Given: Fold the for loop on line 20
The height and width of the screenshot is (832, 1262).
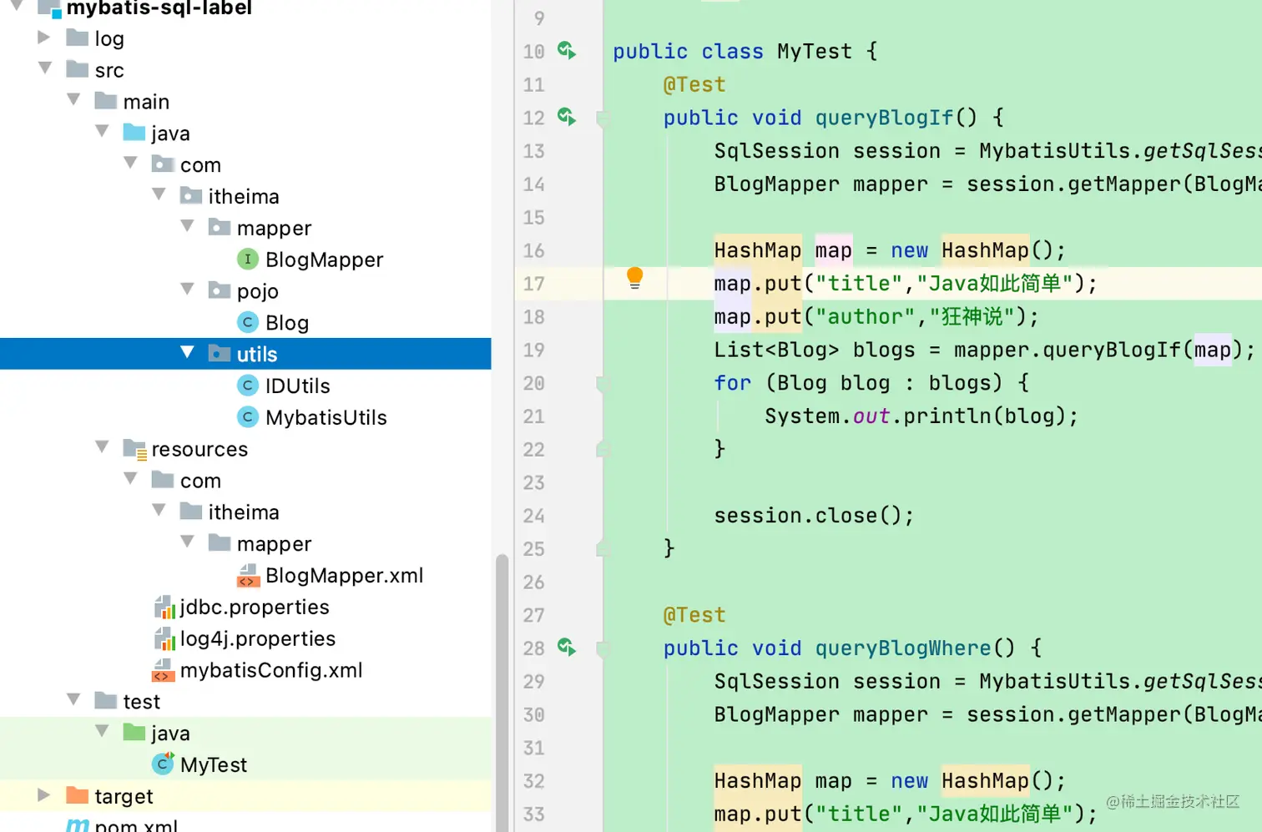Looking at the screenshot, I should [x=603, y=383].
